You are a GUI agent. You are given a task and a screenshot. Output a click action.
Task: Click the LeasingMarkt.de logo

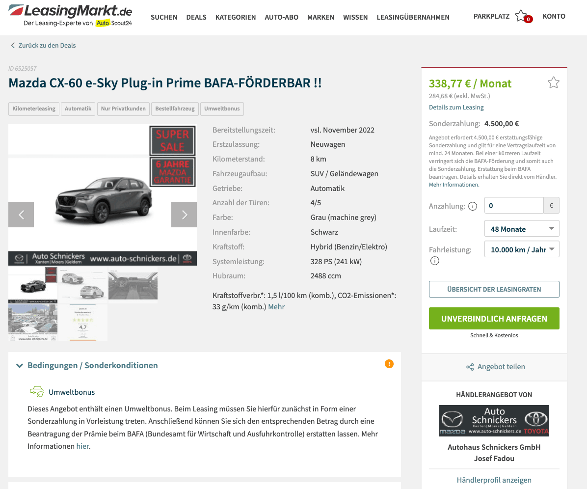click(70, 16)
